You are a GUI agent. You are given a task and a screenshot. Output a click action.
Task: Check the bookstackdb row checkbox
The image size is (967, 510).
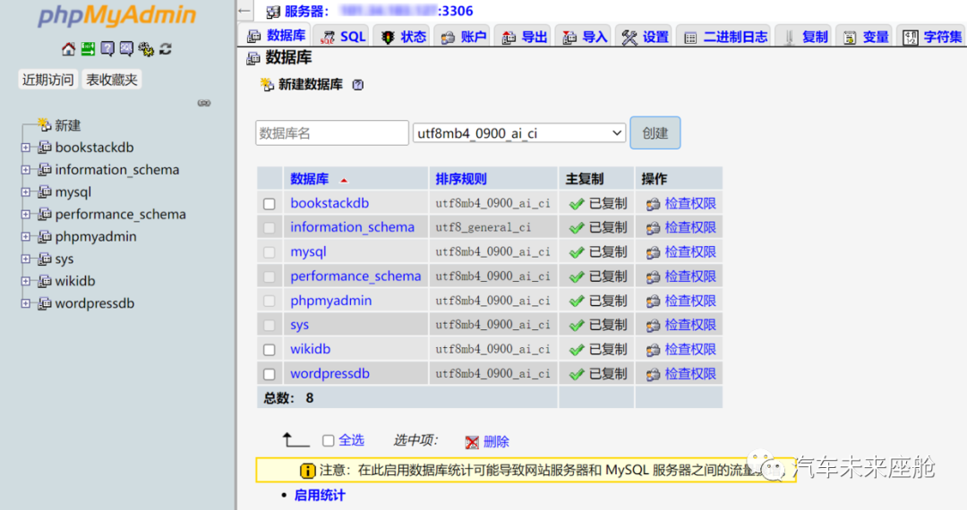pos(270,204)
